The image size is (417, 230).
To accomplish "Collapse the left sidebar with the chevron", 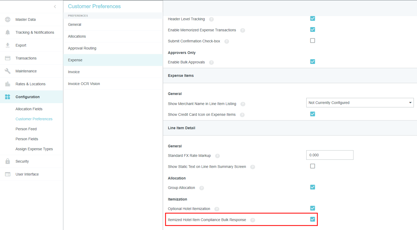I will tap(55, 7).
